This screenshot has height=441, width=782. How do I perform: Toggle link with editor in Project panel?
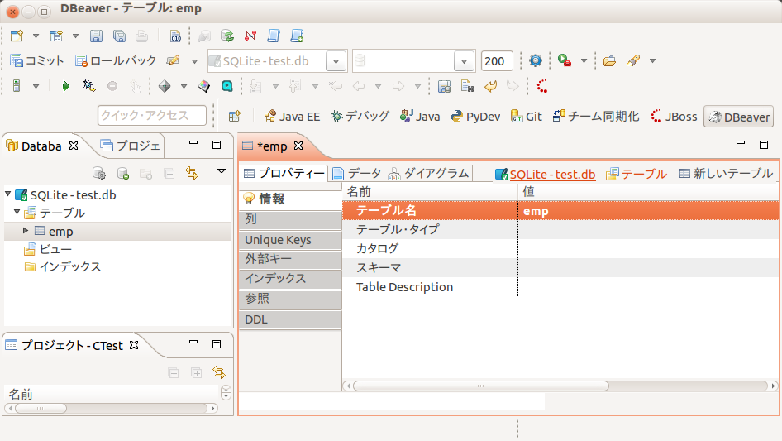[x=219, y=372]
